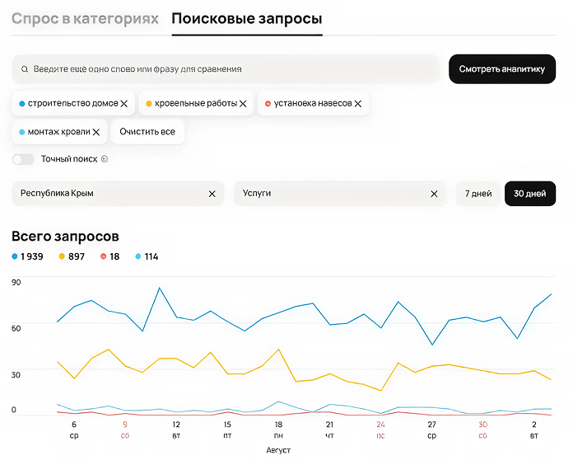
Task: Open the 'Поисковые запросы' tab
Action: pyautogui.click(x=247, y=19)
